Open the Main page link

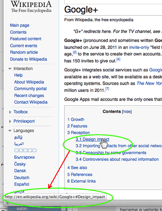tap(20, 25)
